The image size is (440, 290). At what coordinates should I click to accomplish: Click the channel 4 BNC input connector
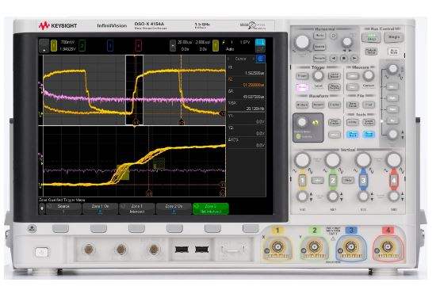coord(388,246)
